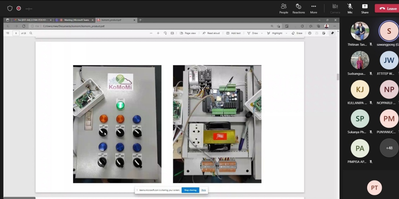Screen dimensions: 399x199
Task: Toggle the Page view mode
Action: coord(188,33)
